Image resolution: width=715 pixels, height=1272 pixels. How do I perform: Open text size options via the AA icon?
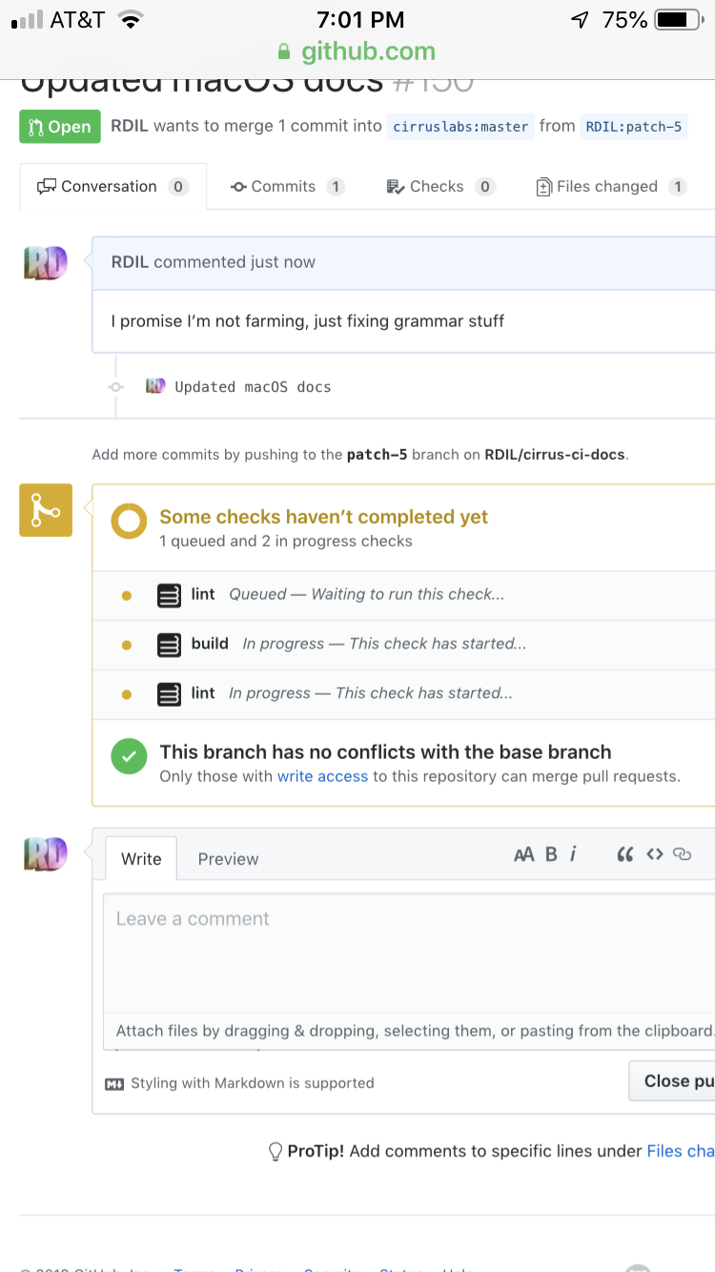click(522, 853)
